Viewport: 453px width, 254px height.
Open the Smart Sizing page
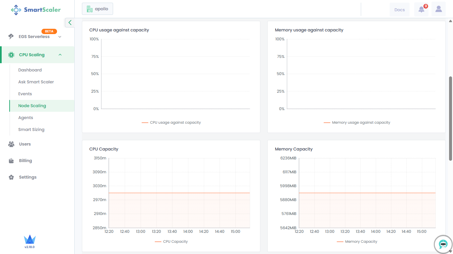[x=31, y=130]
